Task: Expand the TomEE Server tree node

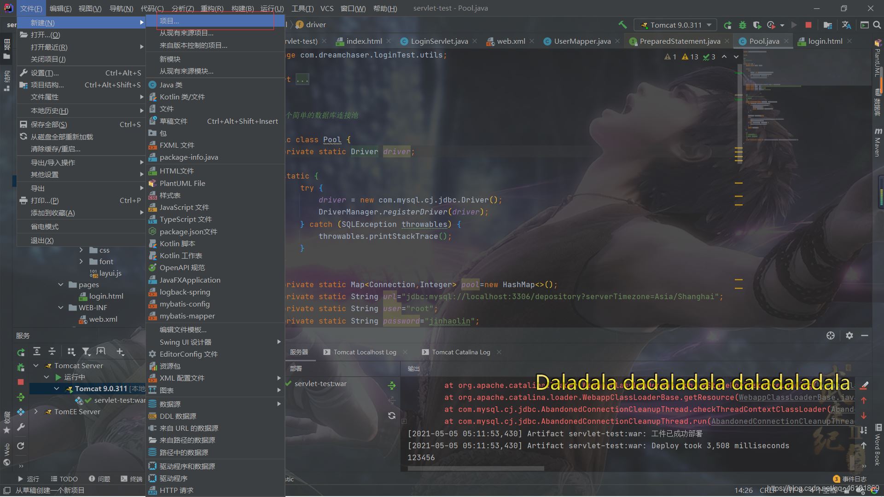Action: point(36,411)
